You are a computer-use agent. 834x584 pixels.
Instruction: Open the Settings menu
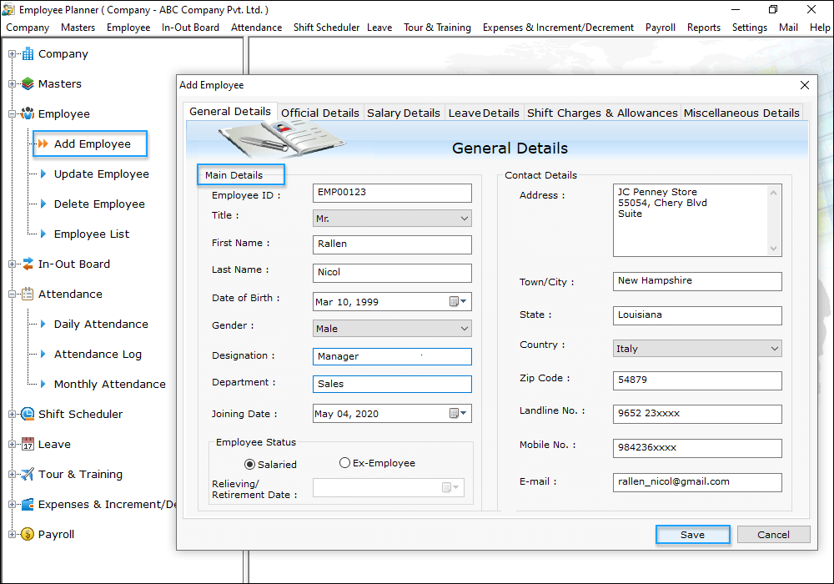(750, 28)
